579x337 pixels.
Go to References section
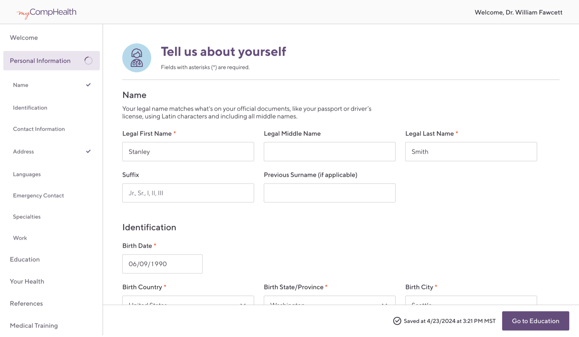26,303
